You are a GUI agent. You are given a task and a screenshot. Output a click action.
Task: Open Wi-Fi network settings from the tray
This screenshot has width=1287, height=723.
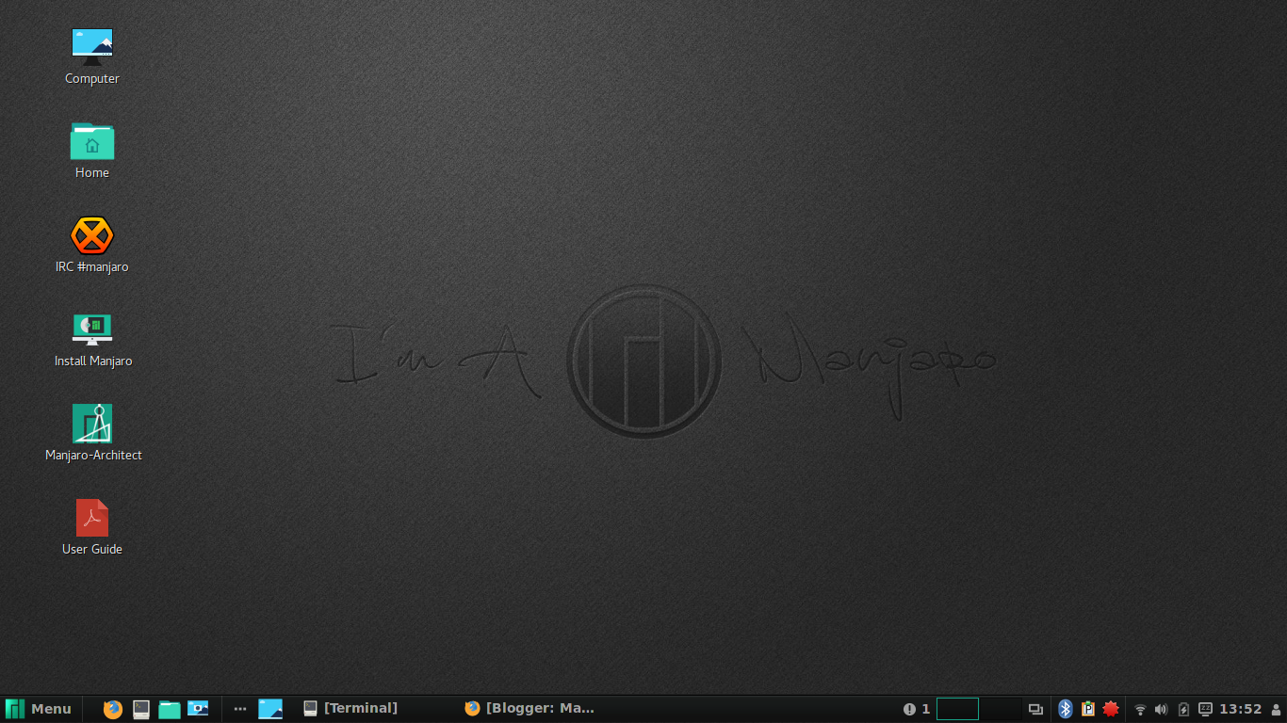[x=1140, y=709]
